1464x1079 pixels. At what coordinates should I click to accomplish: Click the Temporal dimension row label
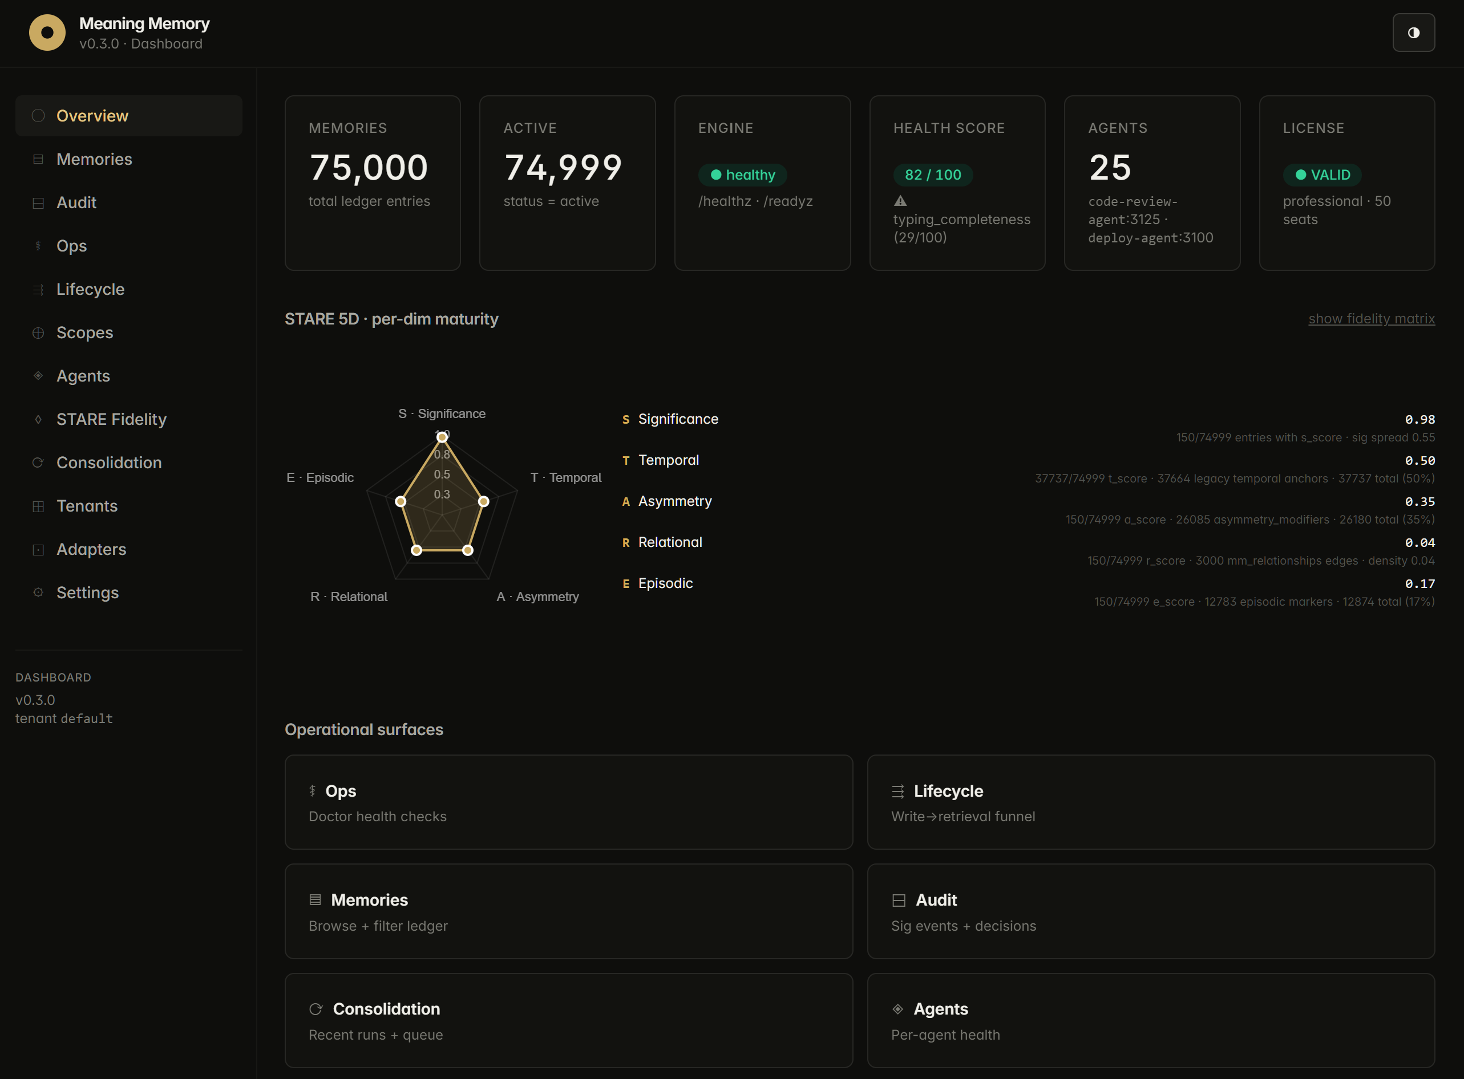[x=668, y=460]
